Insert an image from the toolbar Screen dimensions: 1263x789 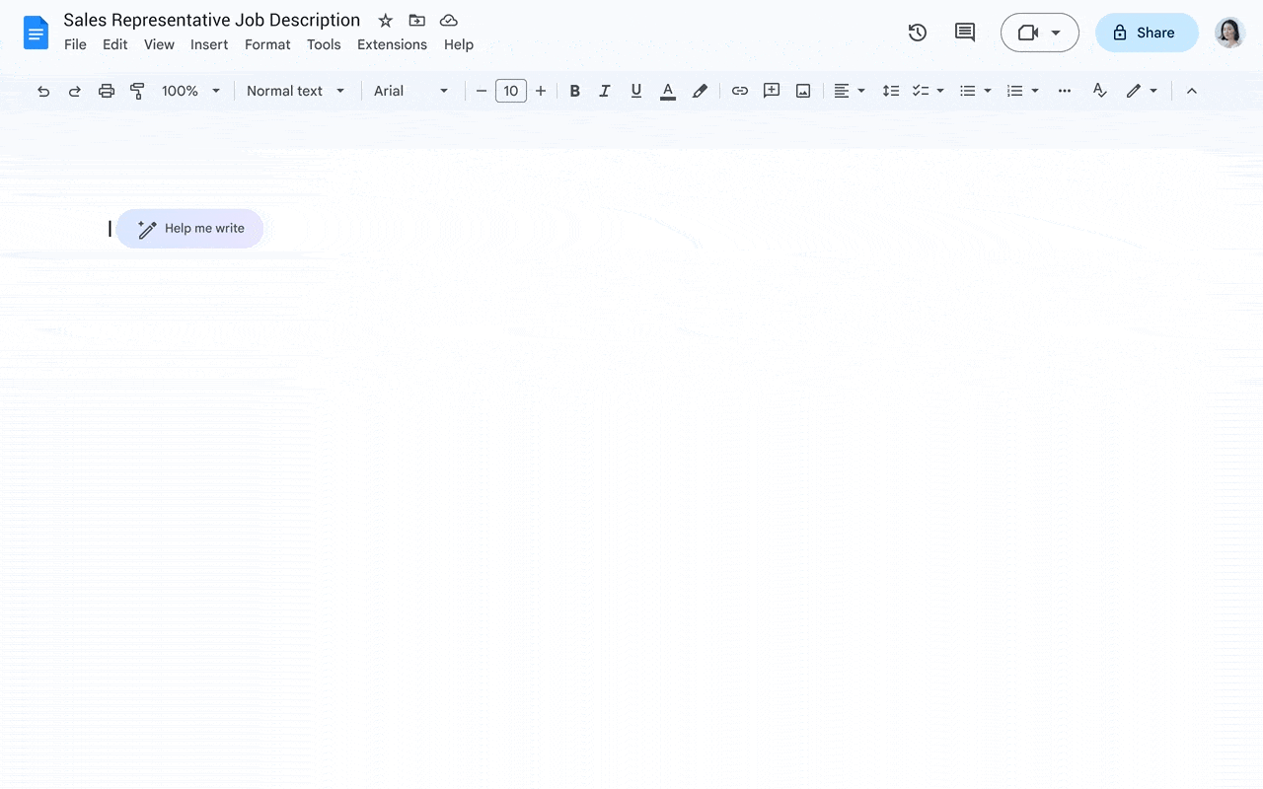[802, 90]
